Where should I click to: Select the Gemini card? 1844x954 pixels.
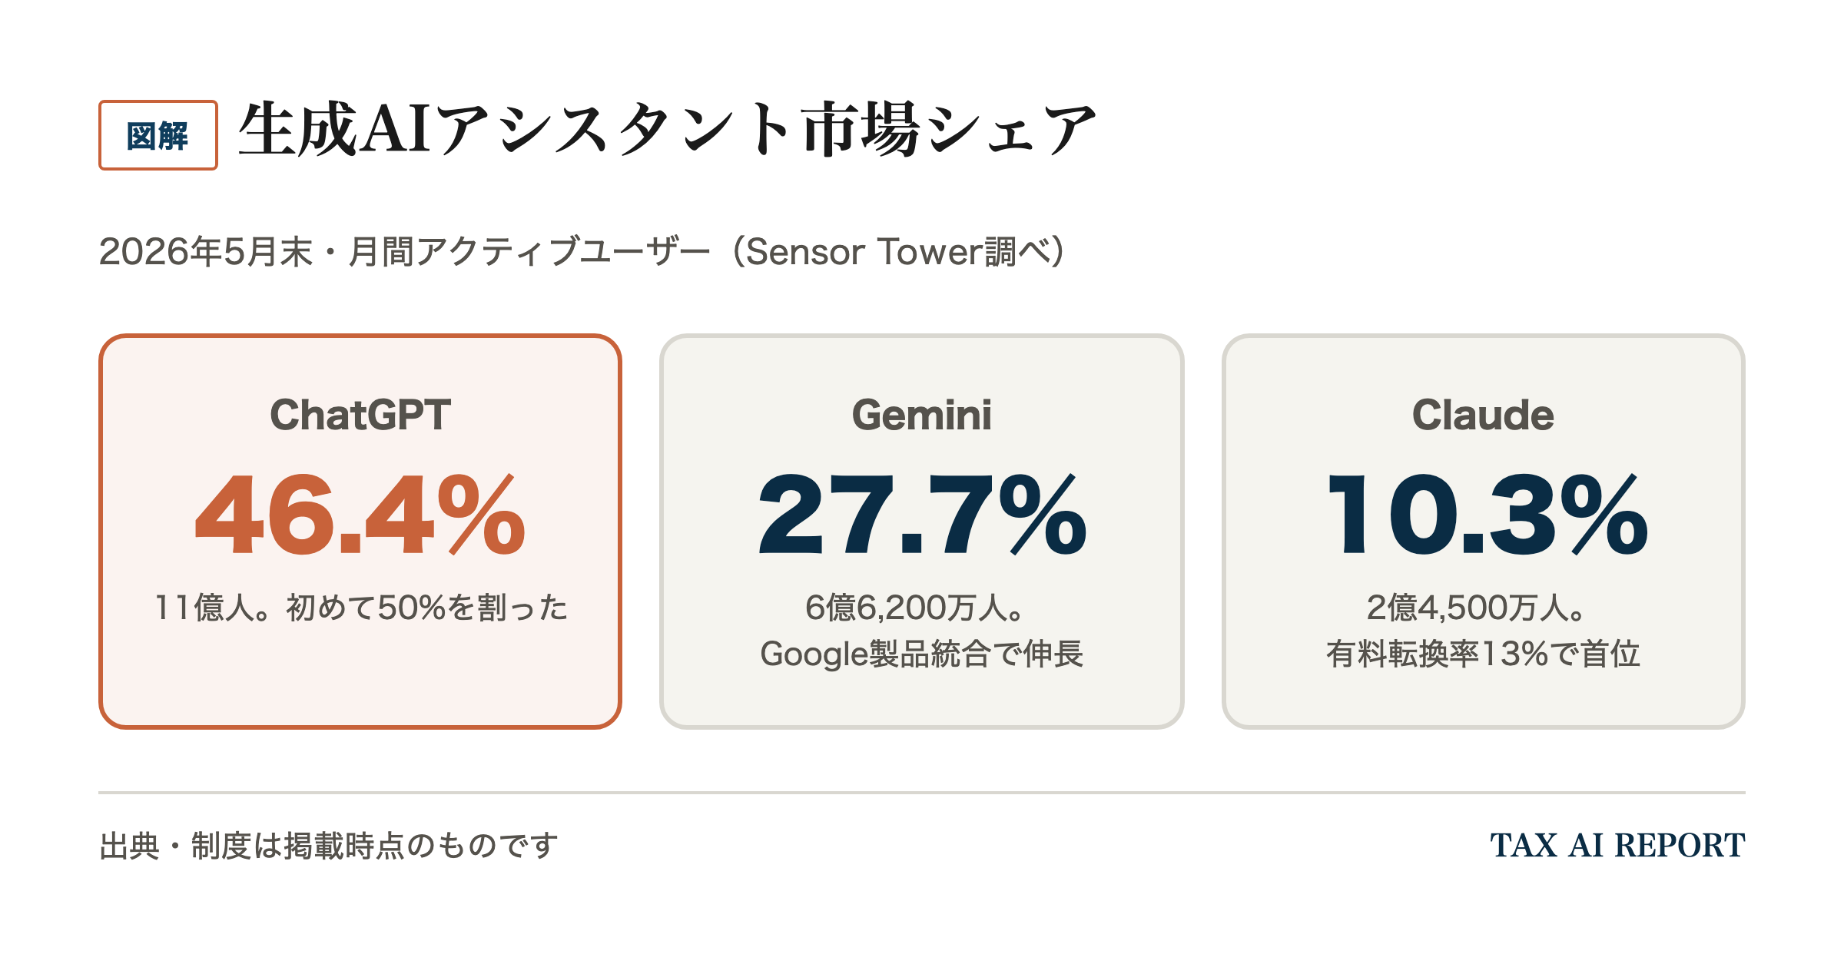922,532
